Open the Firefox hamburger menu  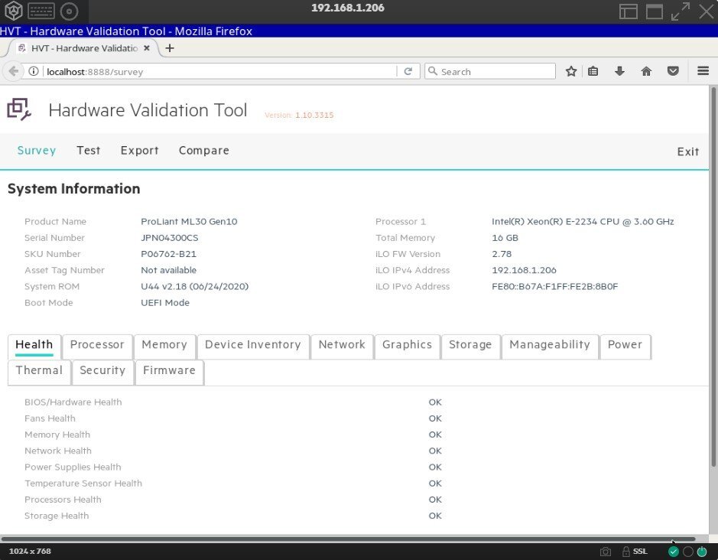(x=703, y=71)
